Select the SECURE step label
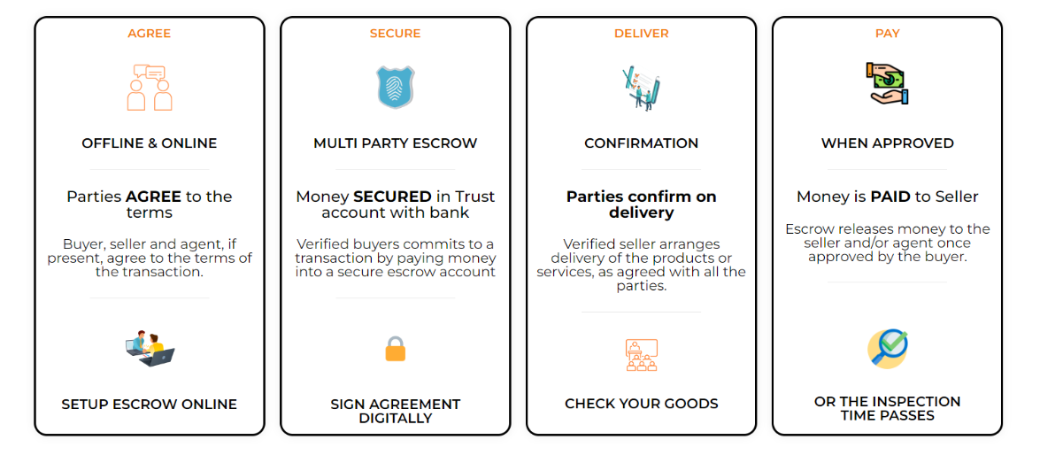 coord(396,34)
